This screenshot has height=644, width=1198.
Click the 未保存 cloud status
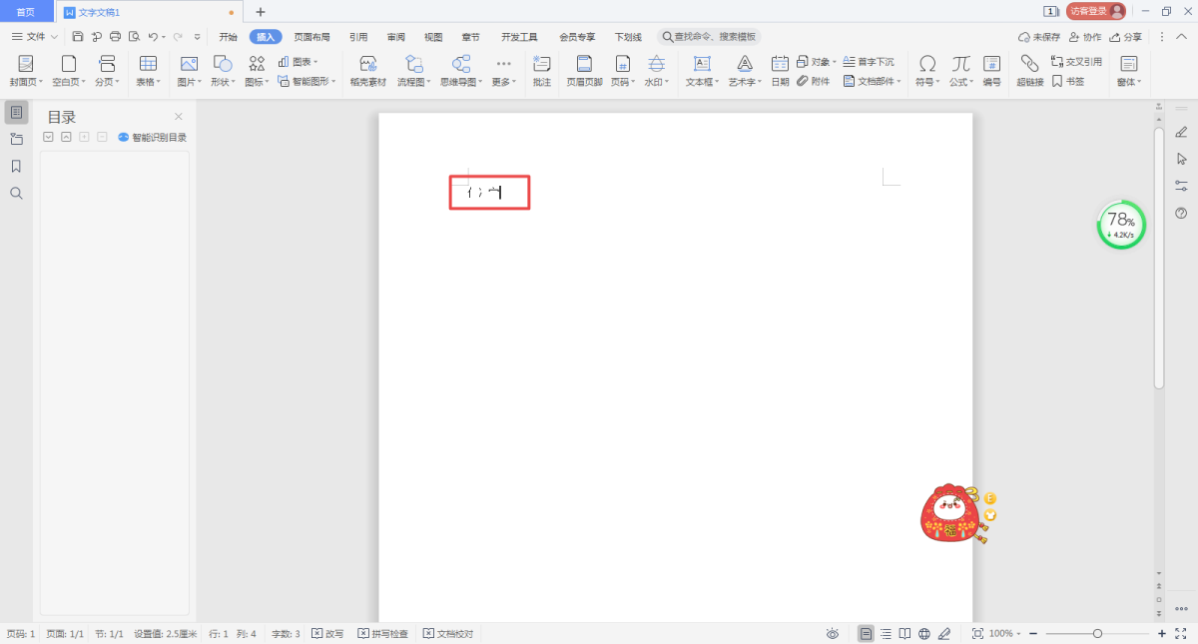pos(1039,37)
